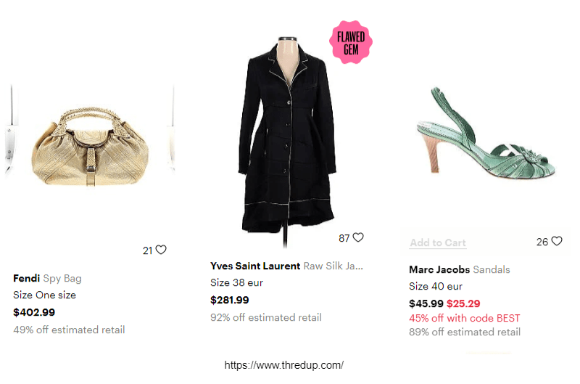This screenshot has height=384, width=580.
Task: Click Marc Jacobs Sandals title link
Action: click(x=459, y=269)
